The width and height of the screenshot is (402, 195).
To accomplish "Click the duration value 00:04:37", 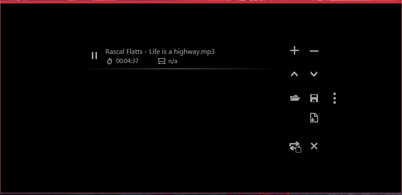I will [127, 61].
